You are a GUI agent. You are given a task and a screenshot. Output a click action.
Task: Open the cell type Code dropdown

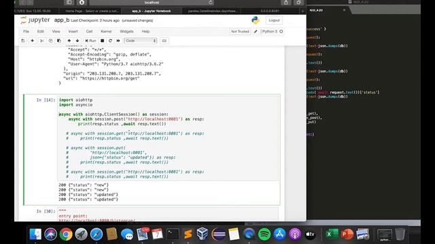[x=141, y=41]
